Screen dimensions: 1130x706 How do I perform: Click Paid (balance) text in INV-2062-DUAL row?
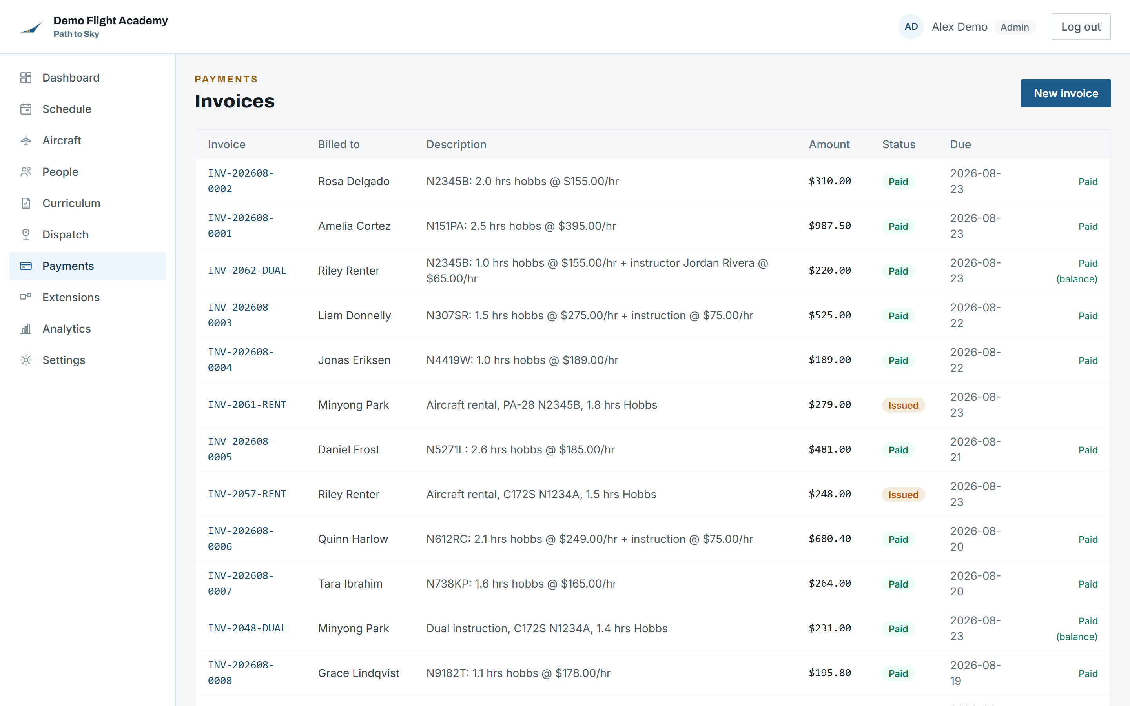(1077, 271)
